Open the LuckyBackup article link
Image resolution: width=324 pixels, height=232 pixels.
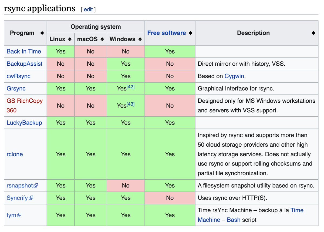click(24, 123)
